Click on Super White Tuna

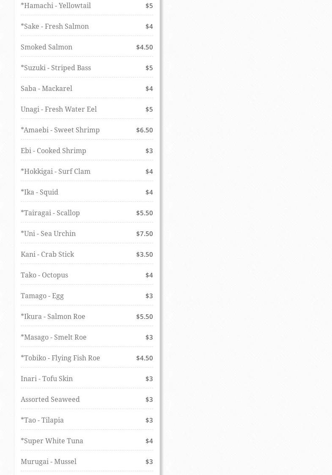click(x=52, y=441)
